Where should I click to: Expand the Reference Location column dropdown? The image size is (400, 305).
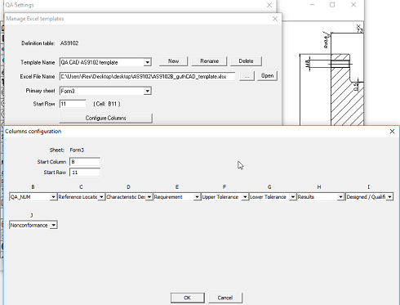point(81,197)
